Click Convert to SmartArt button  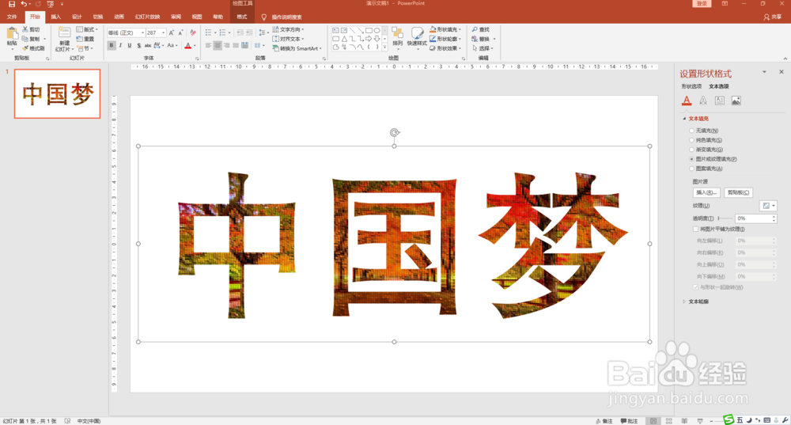pos(297,48)
